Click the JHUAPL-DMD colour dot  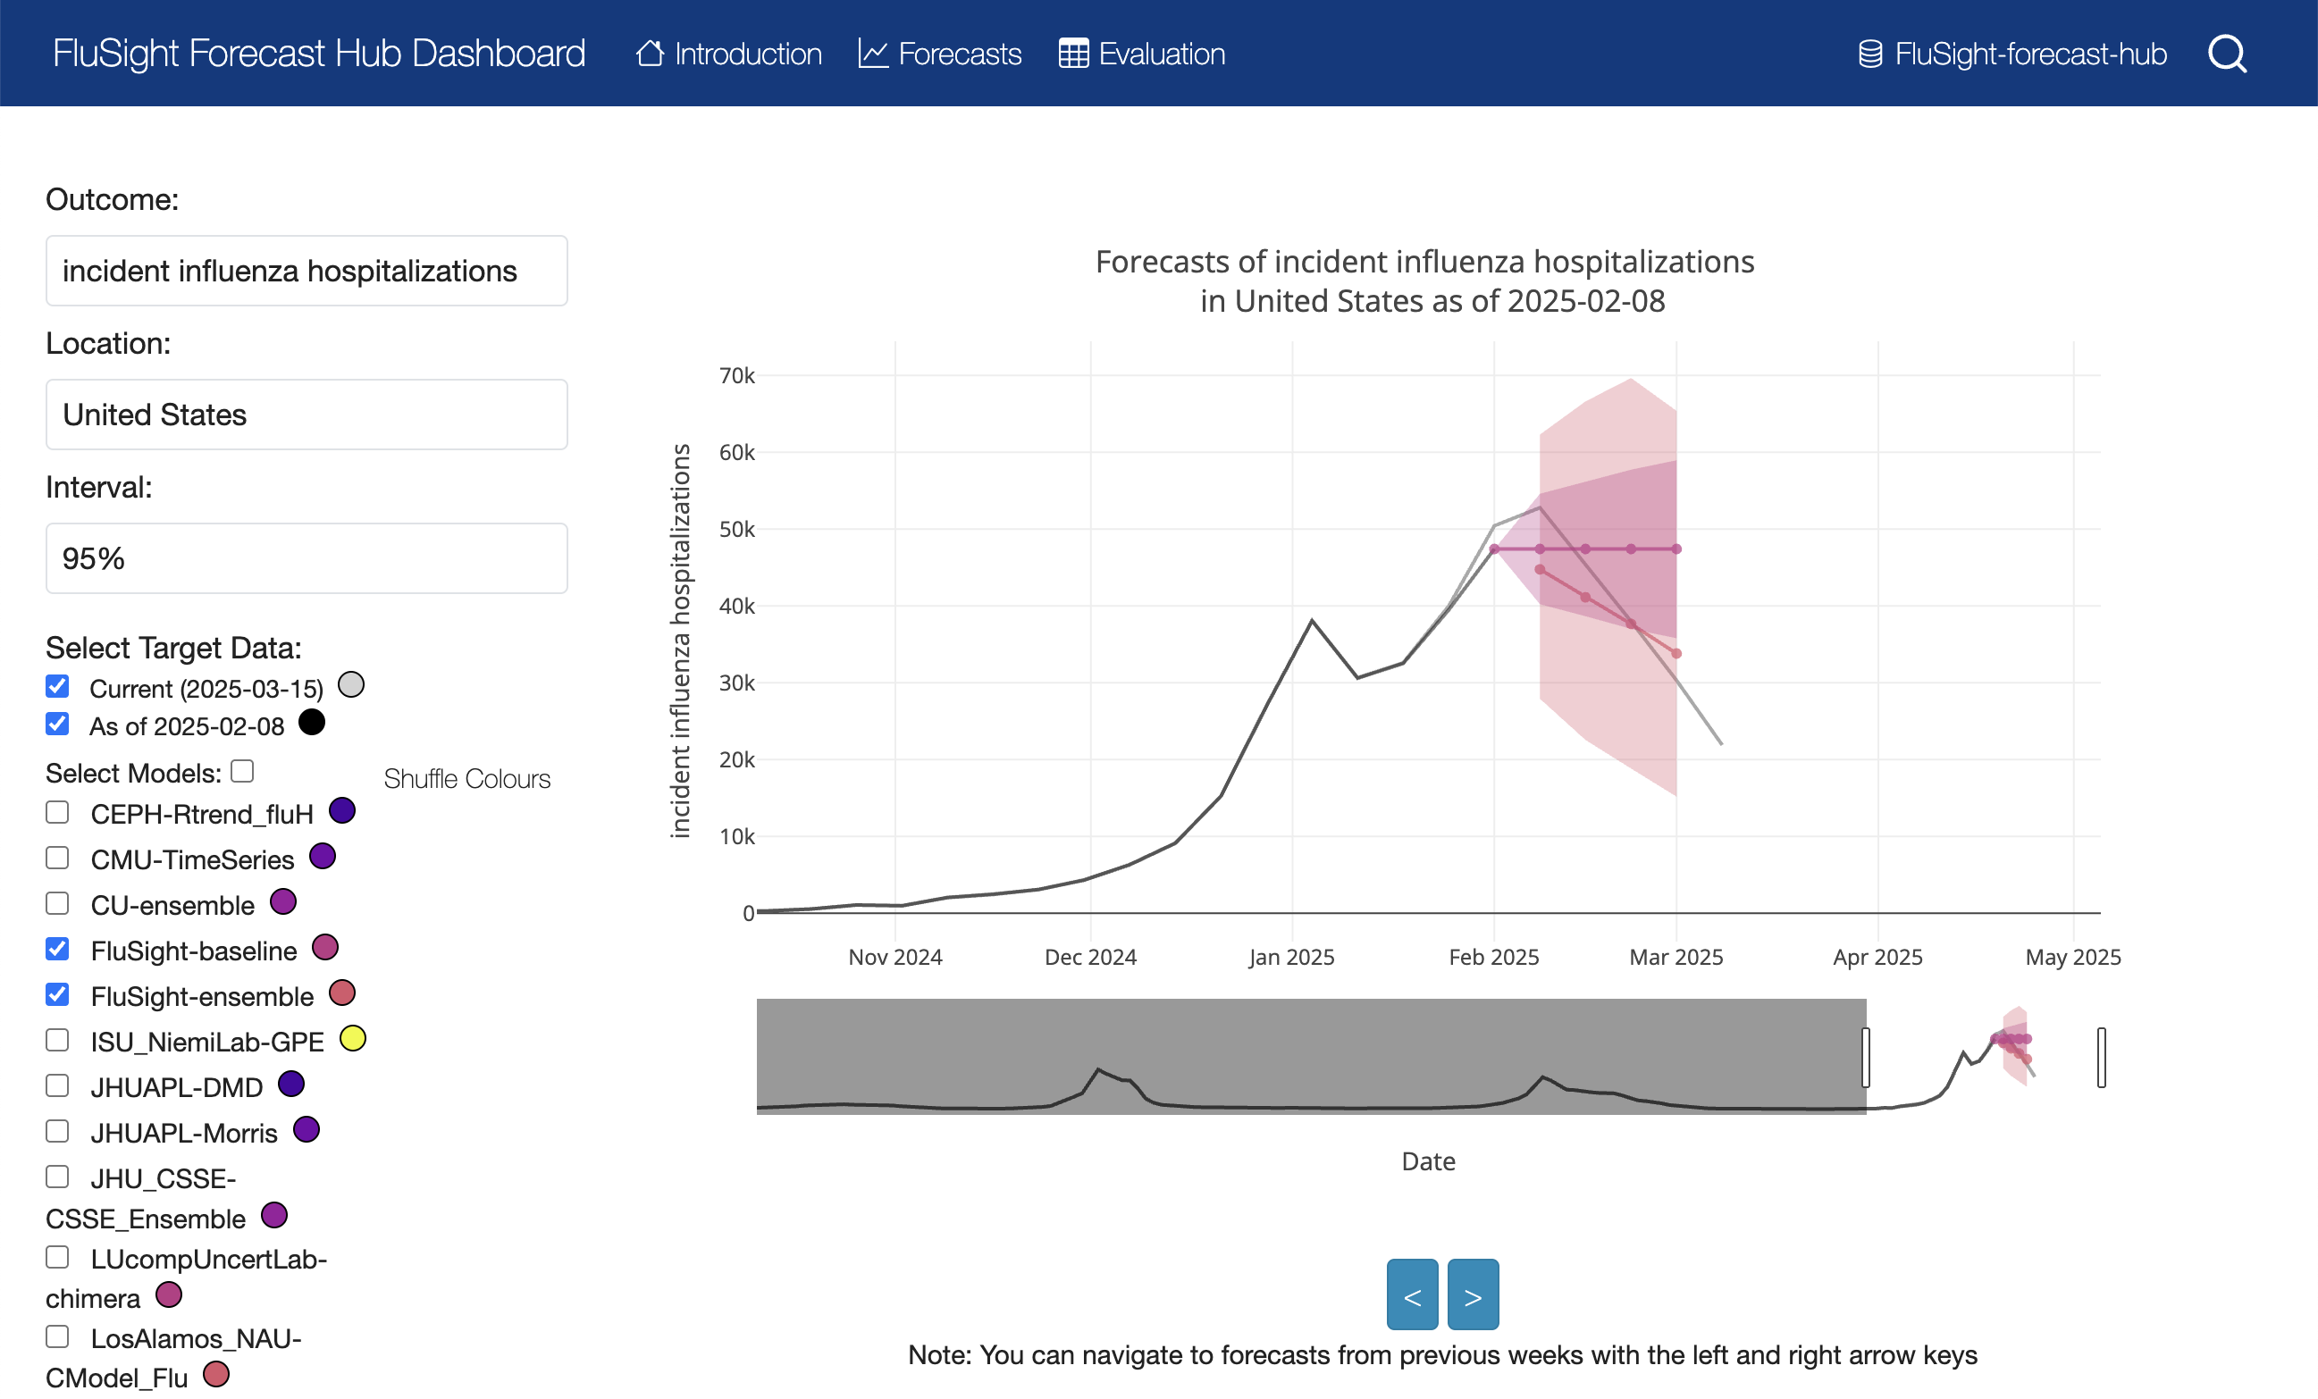[x=291, y=1084]
